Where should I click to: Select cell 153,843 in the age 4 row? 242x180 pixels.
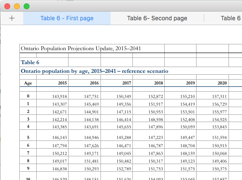click(213, 126)
